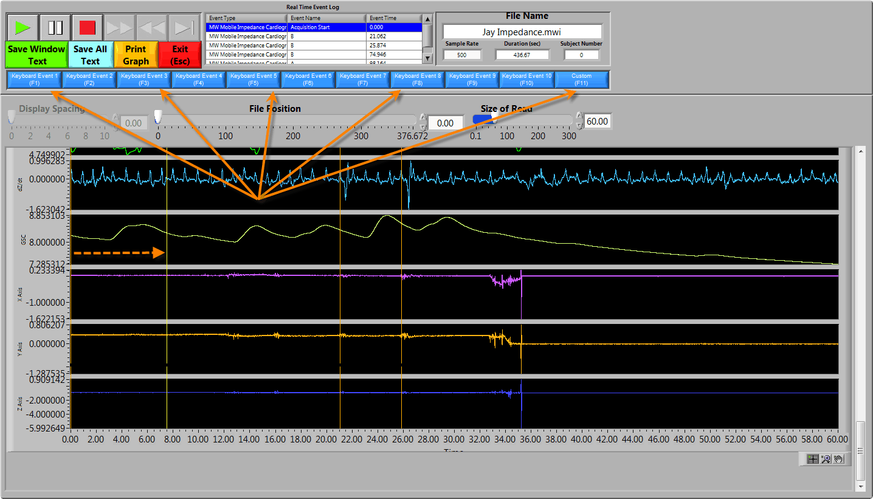This screenshot has width=873, height=499.
Task: Click Size of Read field showing 60.00
Action: [x=598, y=121]
